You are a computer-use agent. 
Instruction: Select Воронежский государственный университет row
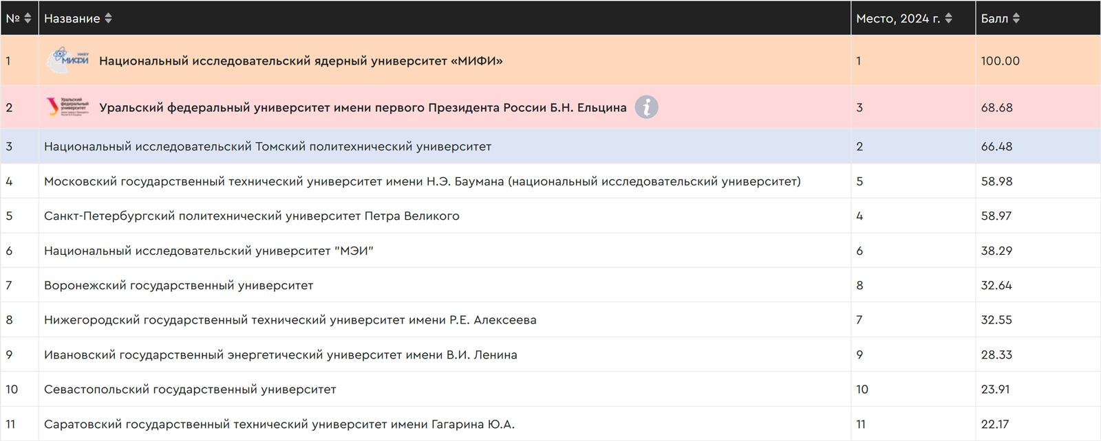point(550,285)
